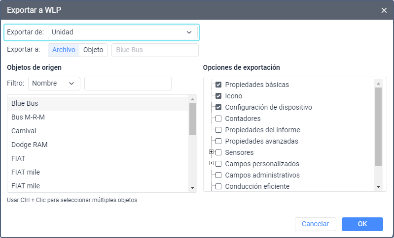Select Dodge RAM in the source list
The width and height of the screenshot is (394, 238).
[x=30, y=145]
